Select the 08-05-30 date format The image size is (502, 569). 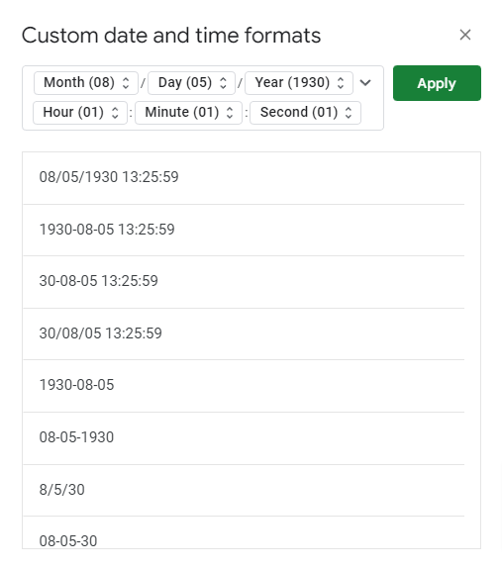[244, 532]
